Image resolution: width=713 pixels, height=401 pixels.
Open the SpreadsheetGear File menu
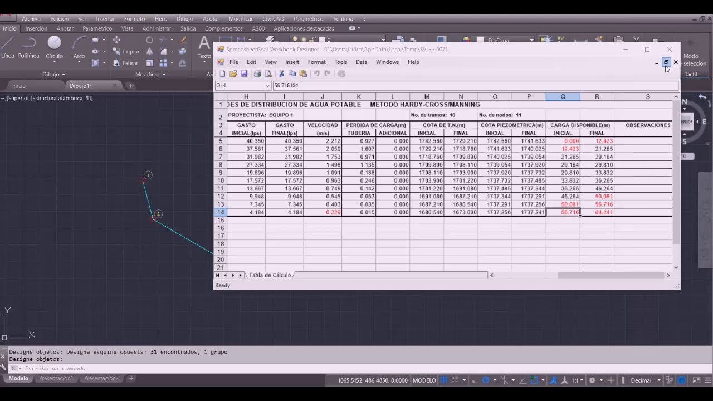234,62
